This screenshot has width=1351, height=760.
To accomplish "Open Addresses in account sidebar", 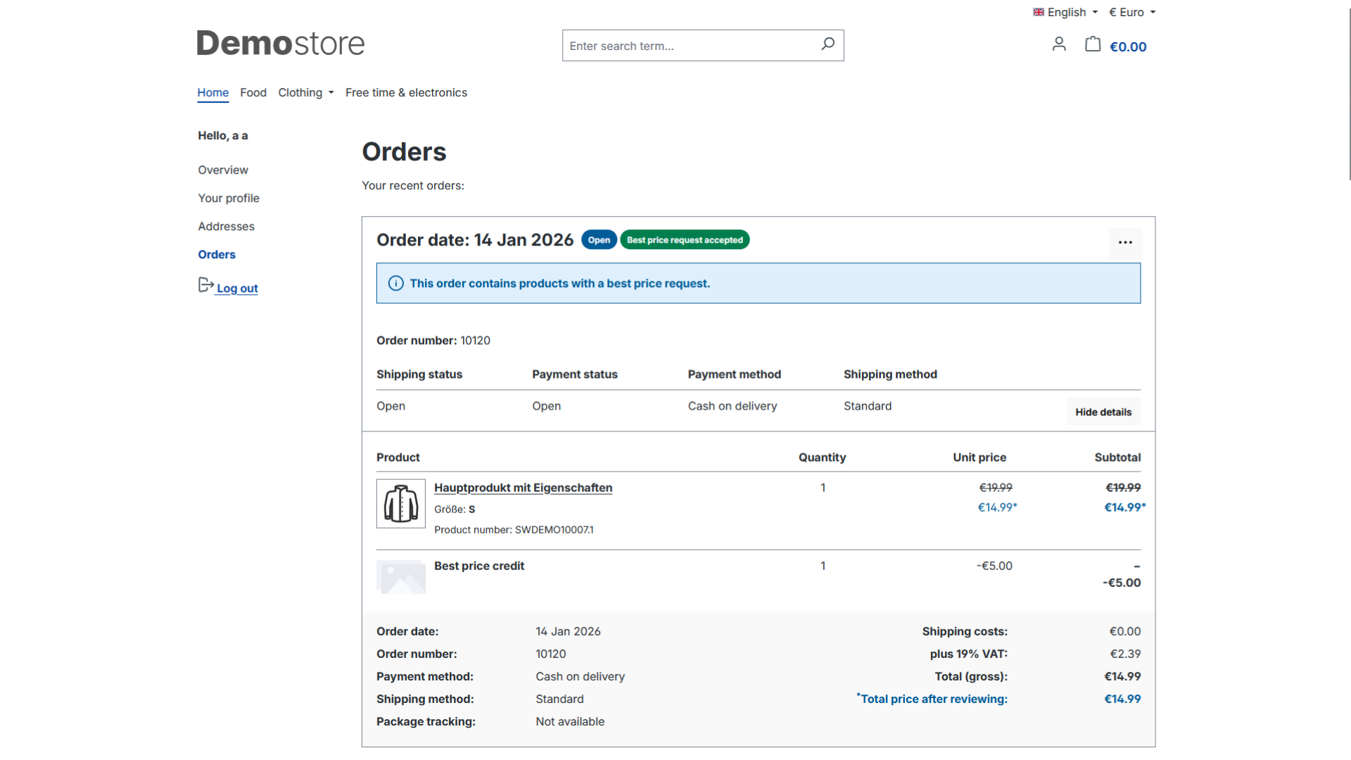I will coord(226,227).
